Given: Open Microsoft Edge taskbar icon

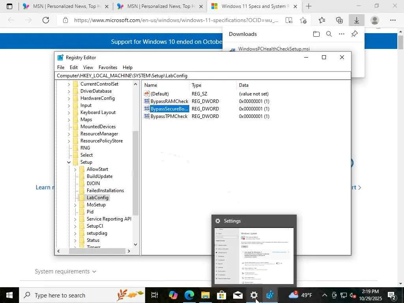Looking at the screenshot, I should pyautogui.click(x=189, y=295).
